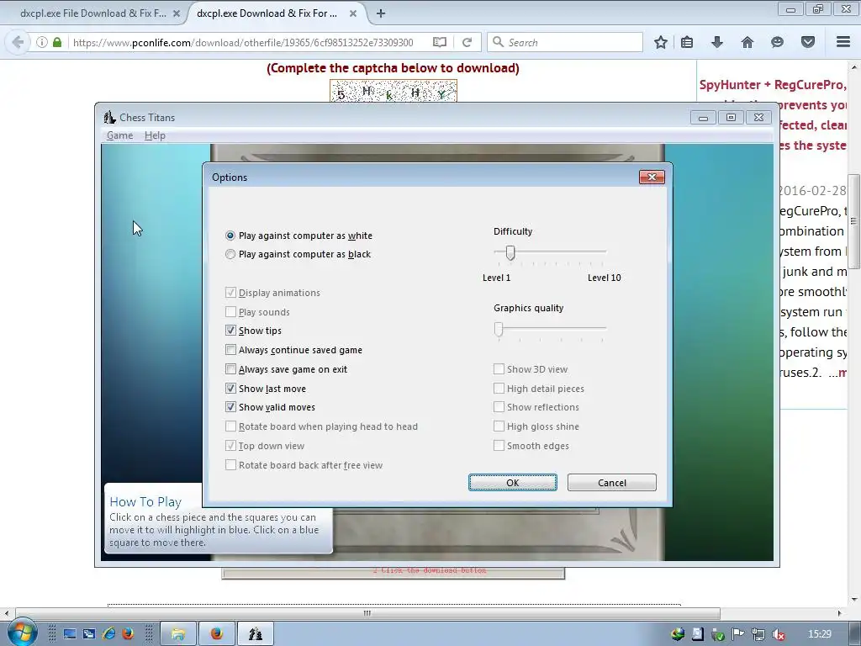Click Firefox quick launch icon
The image size is (861, 646).
(128, 634)
